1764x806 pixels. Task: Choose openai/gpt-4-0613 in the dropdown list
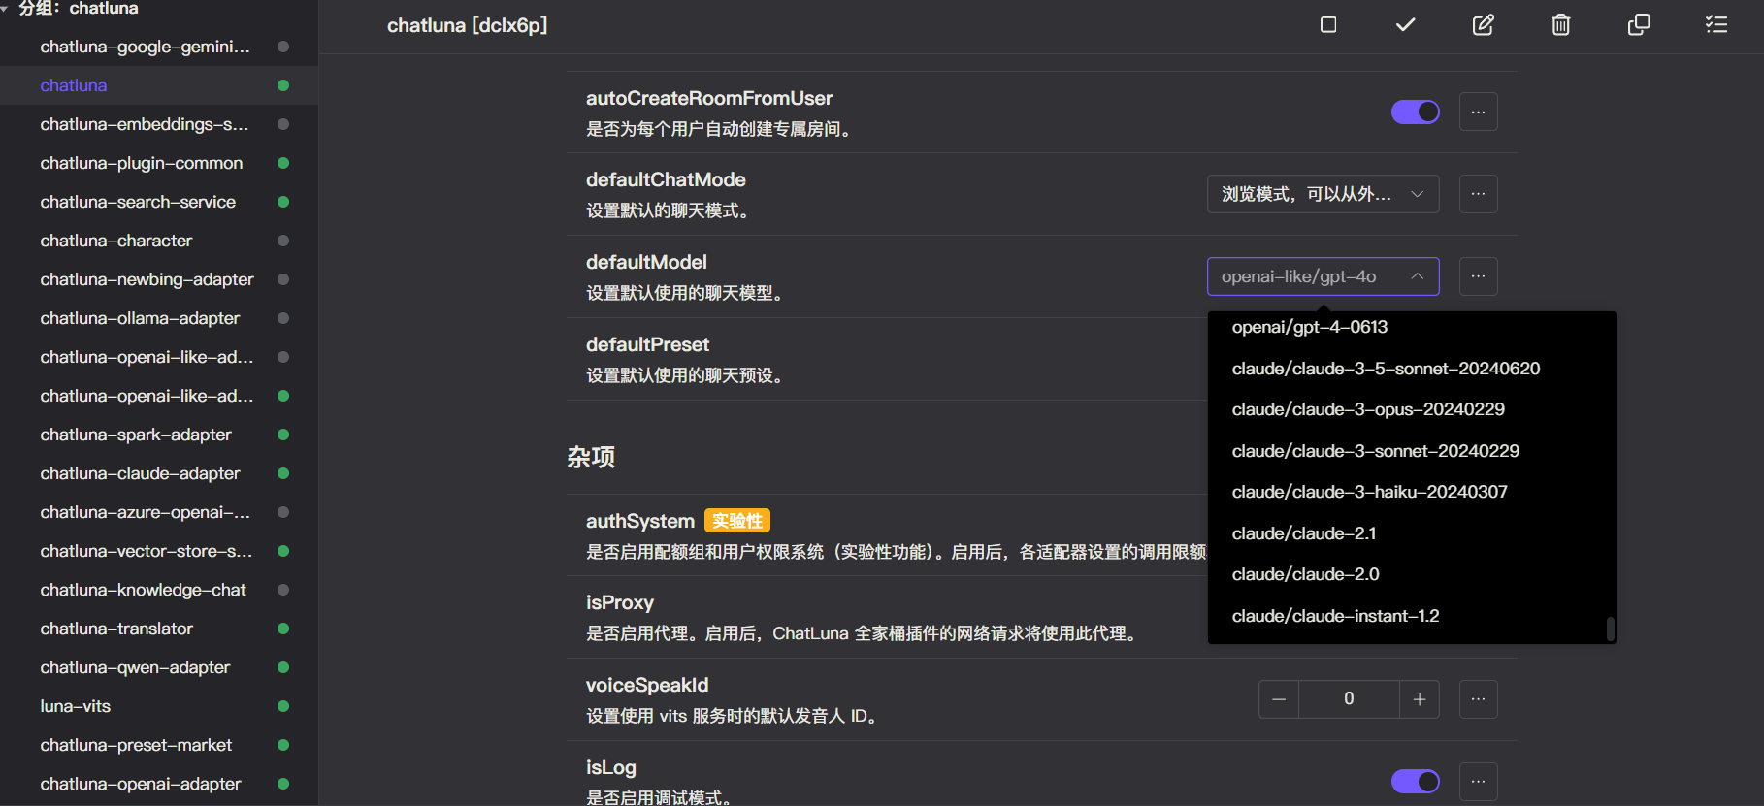1309,327
